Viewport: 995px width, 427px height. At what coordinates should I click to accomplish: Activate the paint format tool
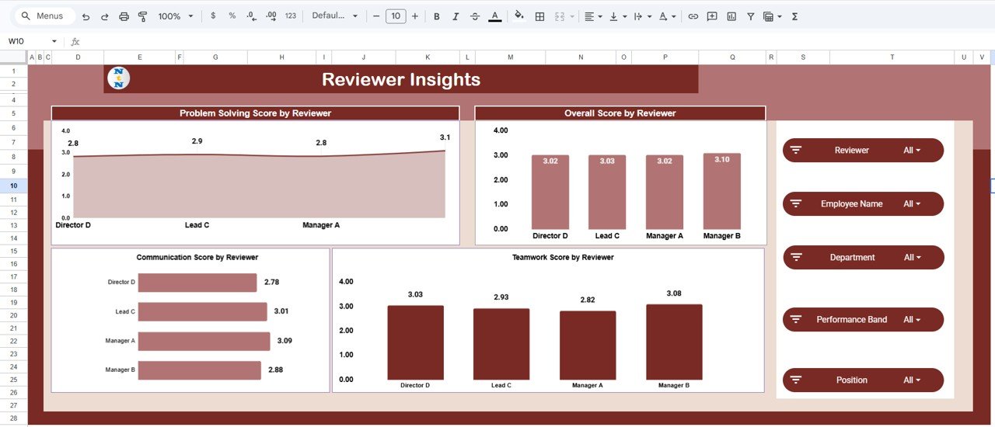(142, 16)
